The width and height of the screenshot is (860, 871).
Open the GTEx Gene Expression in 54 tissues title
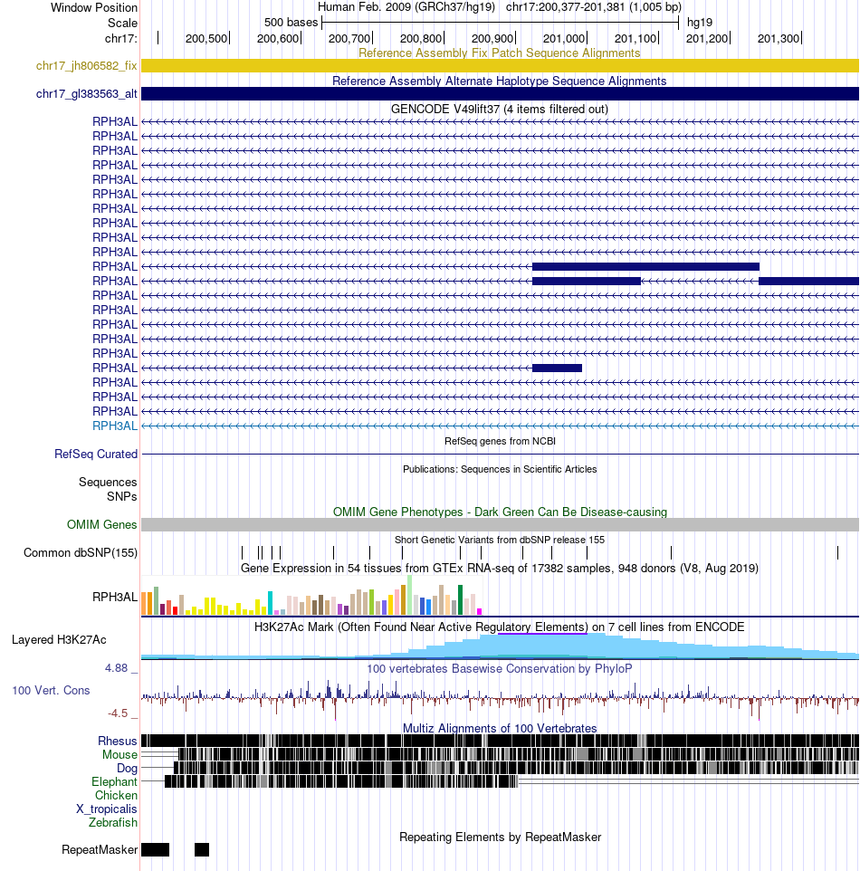(x=500, y=569)
